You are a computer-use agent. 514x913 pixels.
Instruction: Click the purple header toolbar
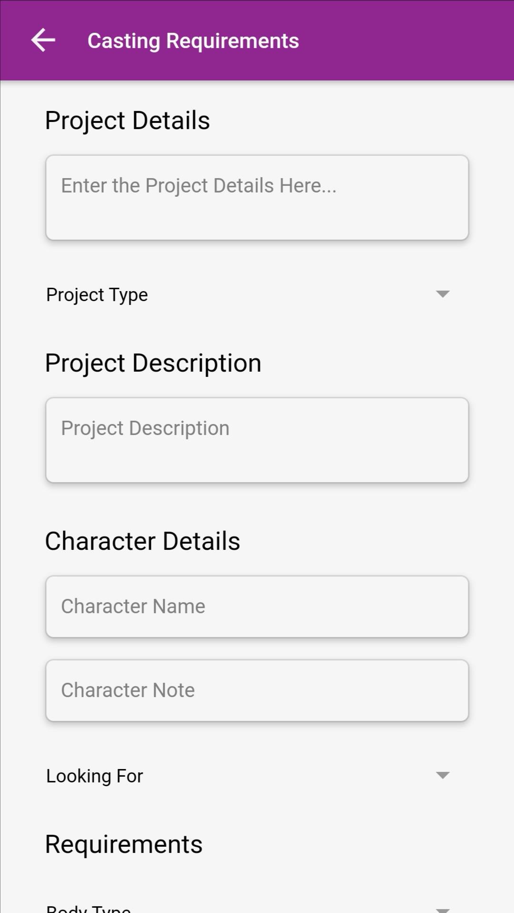pyautogui.click(x=257, y=40)
